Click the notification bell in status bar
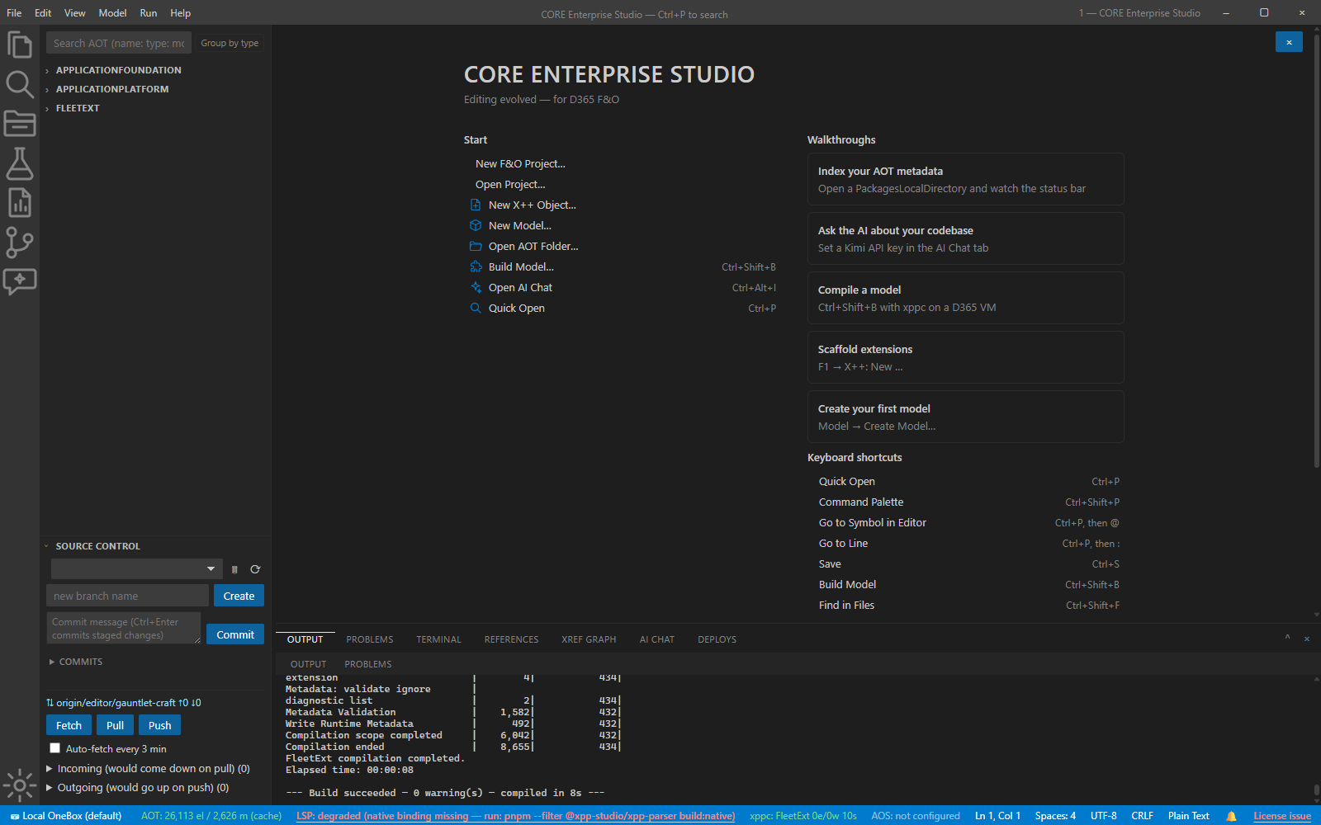Viewport: 1321px width, 825px height. coord(1231,816)
